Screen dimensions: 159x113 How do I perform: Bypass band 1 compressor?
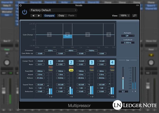point(51,67)
